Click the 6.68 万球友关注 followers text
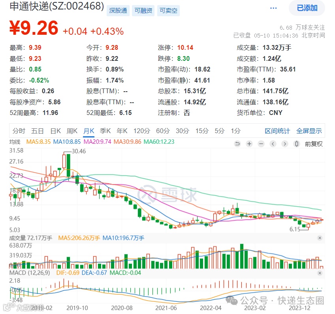 [302, 28]
